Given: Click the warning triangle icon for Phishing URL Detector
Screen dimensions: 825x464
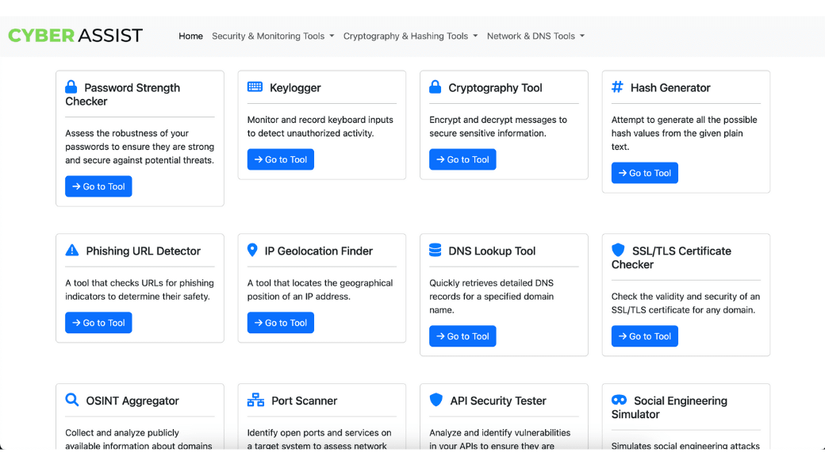Looking at the screenshot, I should click(72, 251).
